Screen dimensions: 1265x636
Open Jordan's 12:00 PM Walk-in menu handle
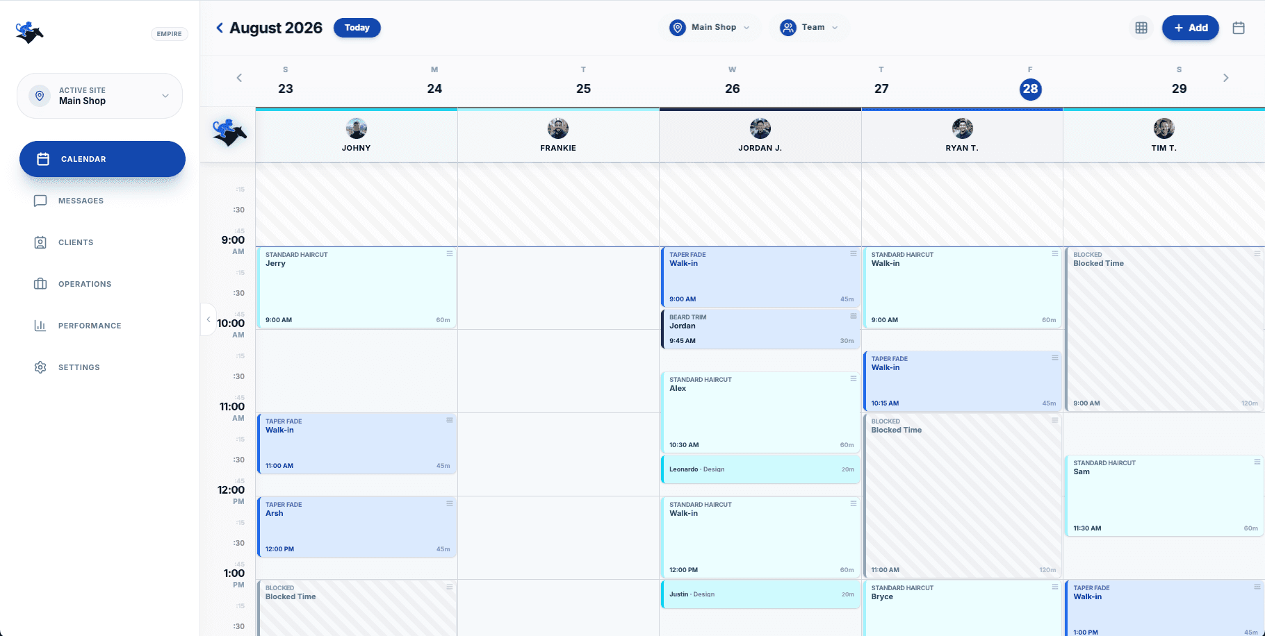click(x=854, y=504)
